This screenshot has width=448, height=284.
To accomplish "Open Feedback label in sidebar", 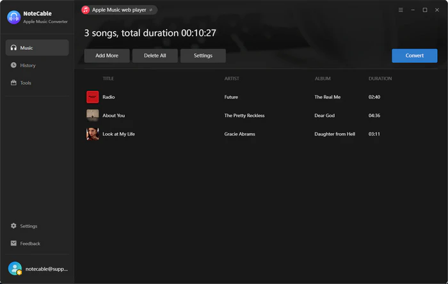I will [x=30, y=244].
